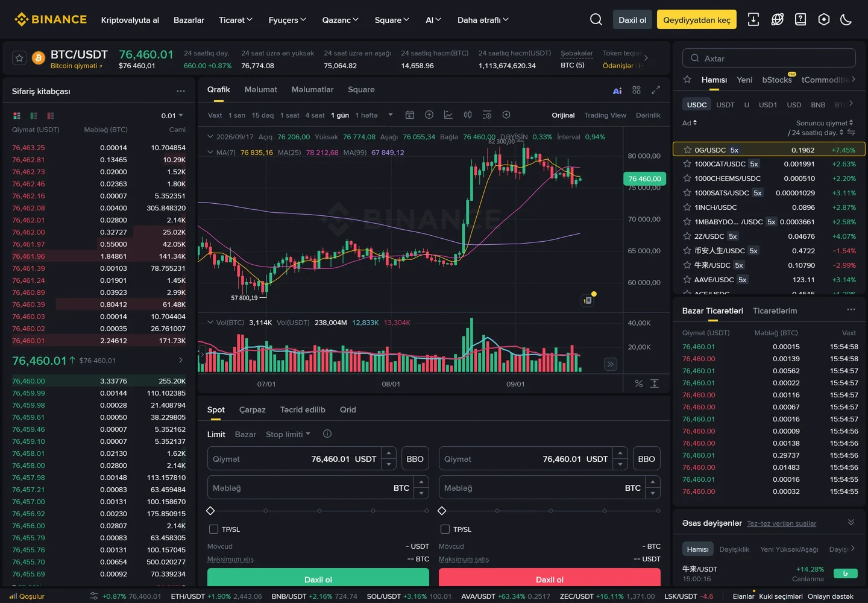This screenshot has height=603, width=868.
Task: Open the candlestick chart style icon
Action: (468, 115)
